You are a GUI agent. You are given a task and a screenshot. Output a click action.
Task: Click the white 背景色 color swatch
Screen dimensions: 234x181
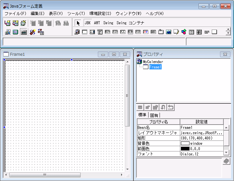click(185, 143)
